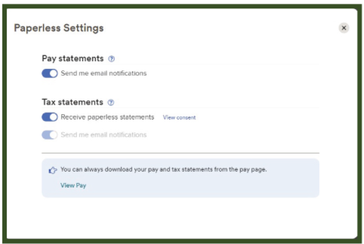Select the Tax statements section heading
The image size is (364, 244).
(x=72, y=102)
